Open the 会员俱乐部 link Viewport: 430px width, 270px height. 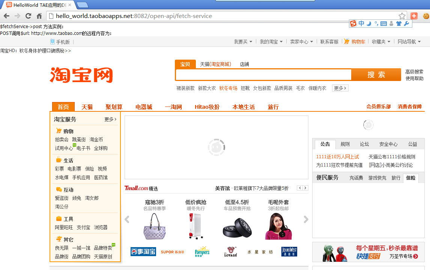[379, 106]
